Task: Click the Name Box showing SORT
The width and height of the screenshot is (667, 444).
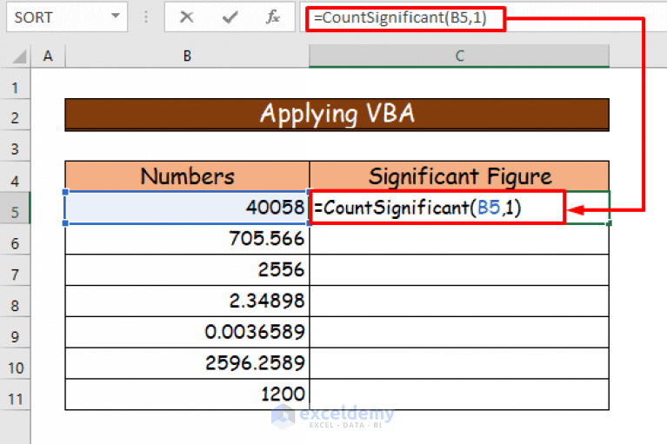Action: click(67, 17)
